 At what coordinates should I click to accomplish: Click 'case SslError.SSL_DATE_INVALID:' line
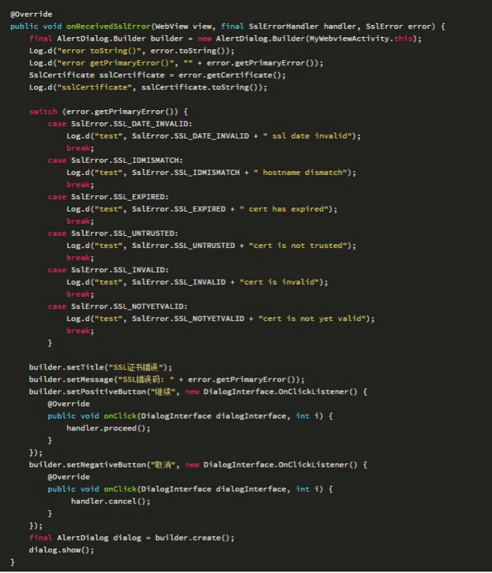[120, 124]
